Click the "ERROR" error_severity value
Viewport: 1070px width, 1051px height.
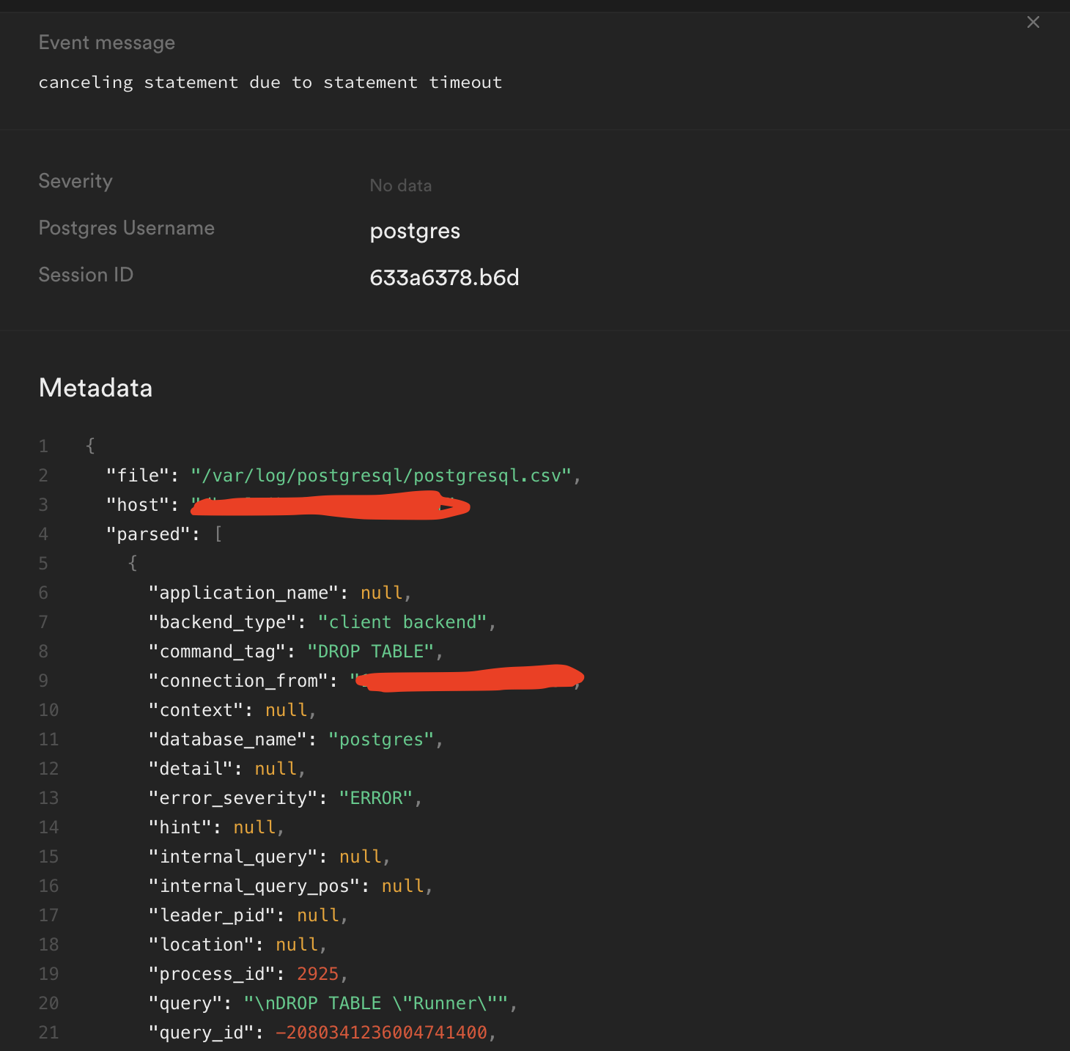(376, 798)
